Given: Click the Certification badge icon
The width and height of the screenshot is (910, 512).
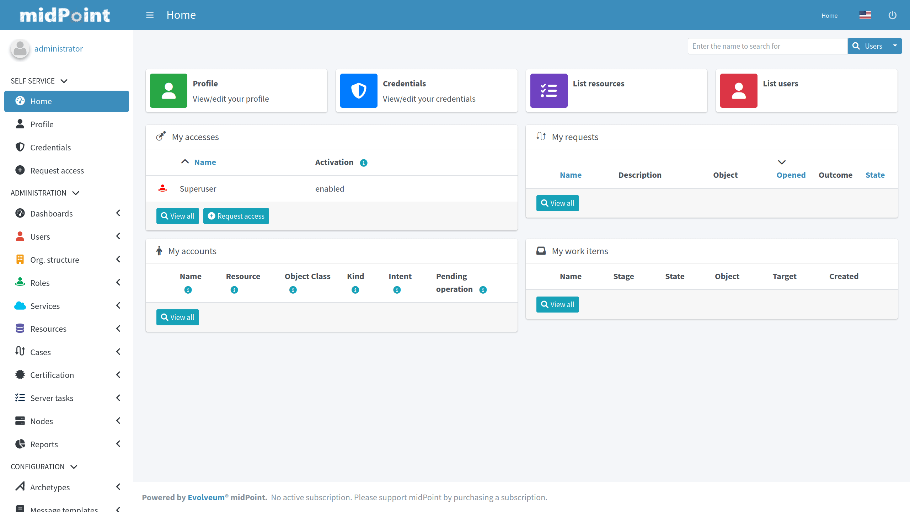Looking at the screenshot, I should (20, 374).
